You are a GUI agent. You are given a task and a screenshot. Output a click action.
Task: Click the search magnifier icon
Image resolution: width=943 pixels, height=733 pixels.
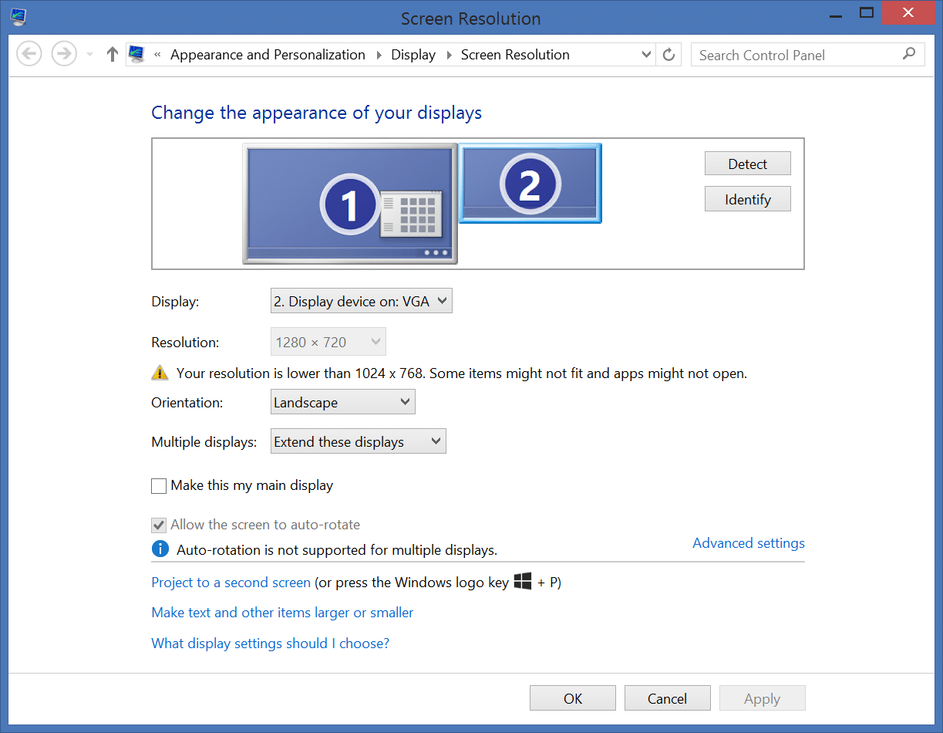click(x=909, y=54)
